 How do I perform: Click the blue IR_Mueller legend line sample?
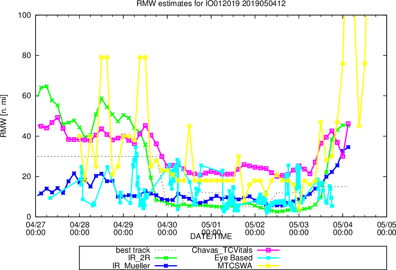pyautogui.click(x=166, y=266)
